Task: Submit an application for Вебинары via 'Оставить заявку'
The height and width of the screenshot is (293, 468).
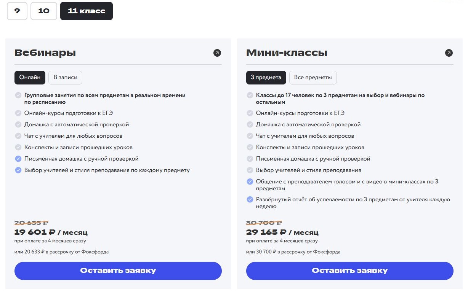Action: pyautogui.click(x=118, y=271)
